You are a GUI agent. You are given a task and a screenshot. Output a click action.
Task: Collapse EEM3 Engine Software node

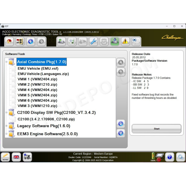[6, 134]
